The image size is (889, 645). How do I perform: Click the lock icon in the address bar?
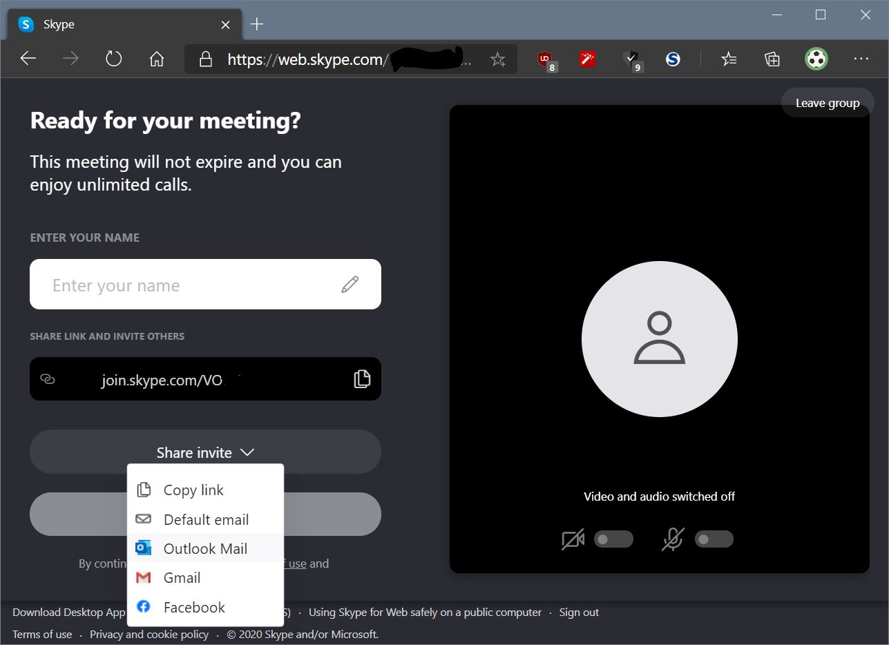(x=205, y=59)
